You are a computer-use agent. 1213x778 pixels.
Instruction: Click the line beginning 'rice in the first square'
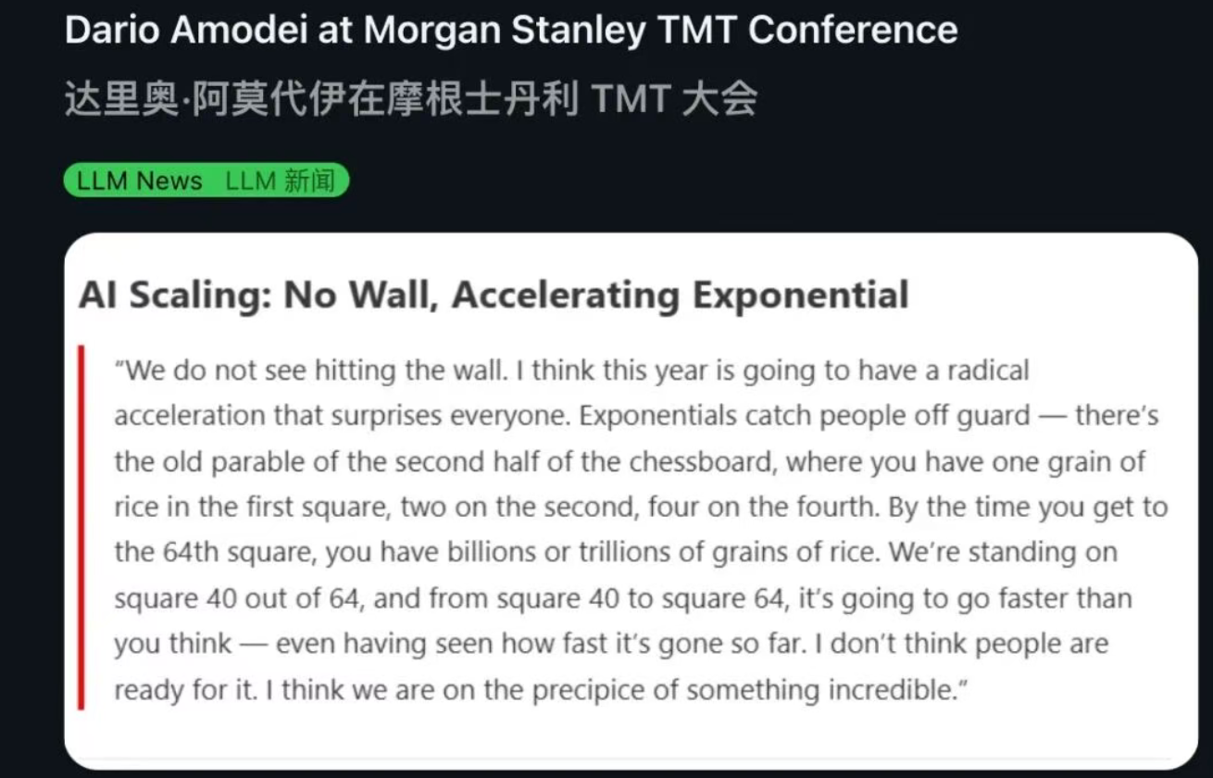641,508
